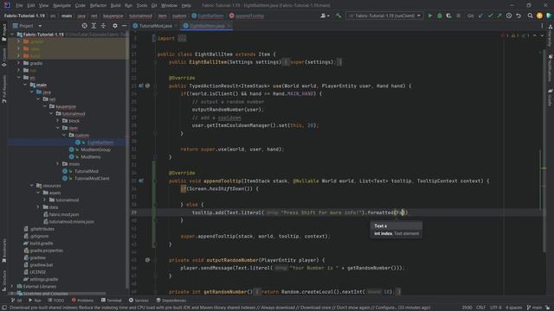554x311 pixels.
Task: Open the Services tool window tab
Action: click(x=138, y=301)
